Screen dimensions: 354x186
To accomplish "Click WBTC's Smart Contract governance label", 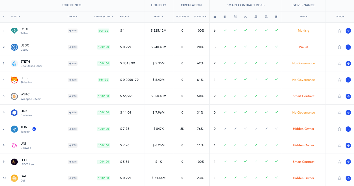I will point(304,96).
